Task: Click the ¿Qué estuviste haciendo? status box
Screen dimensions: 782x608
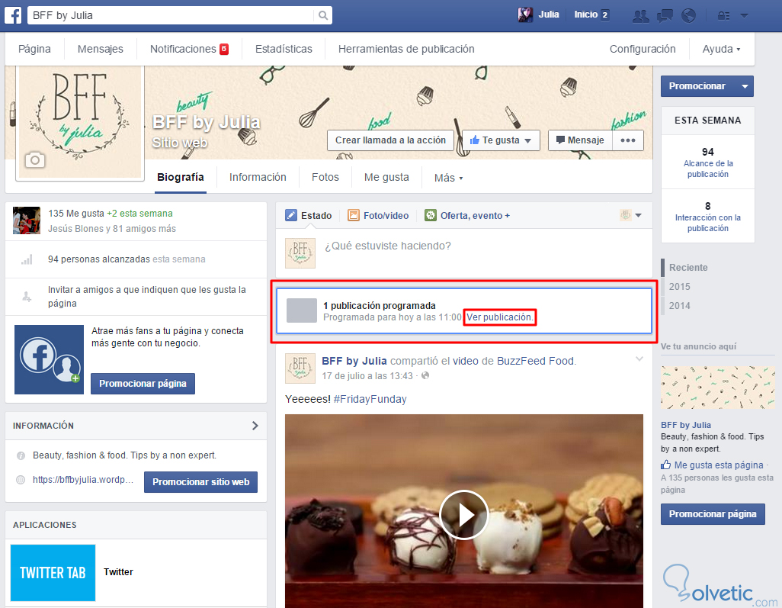Action: pos(464,253)
